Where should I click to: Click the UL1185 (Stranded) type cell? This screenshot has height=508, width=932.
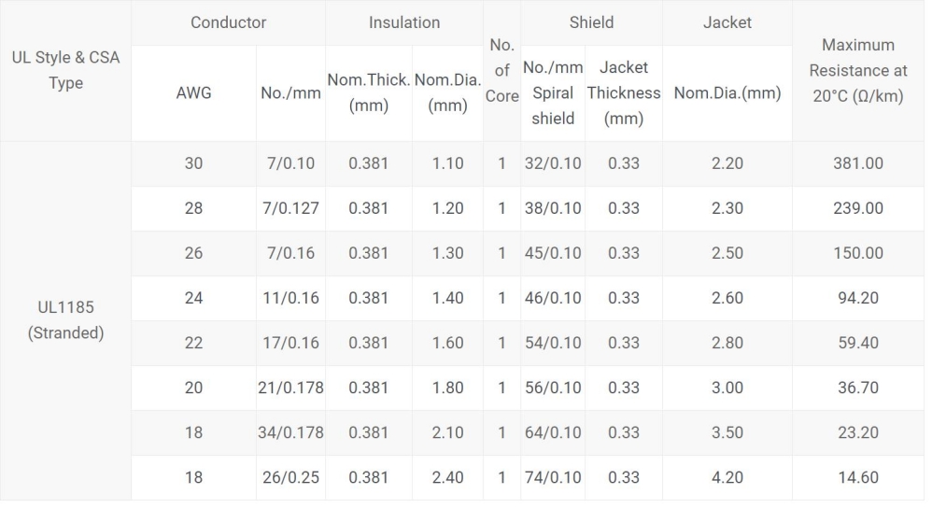click(x=65, y=320)
